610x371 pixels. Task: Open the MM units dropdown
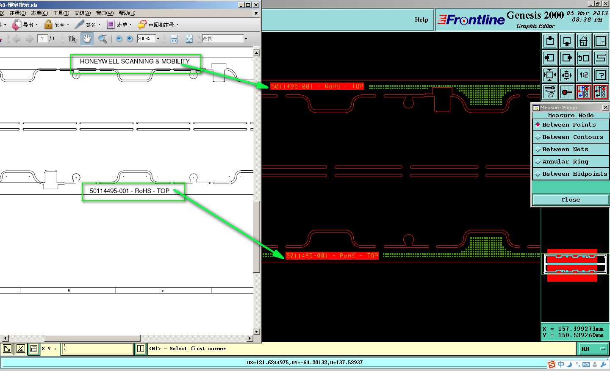coord(593,349)
